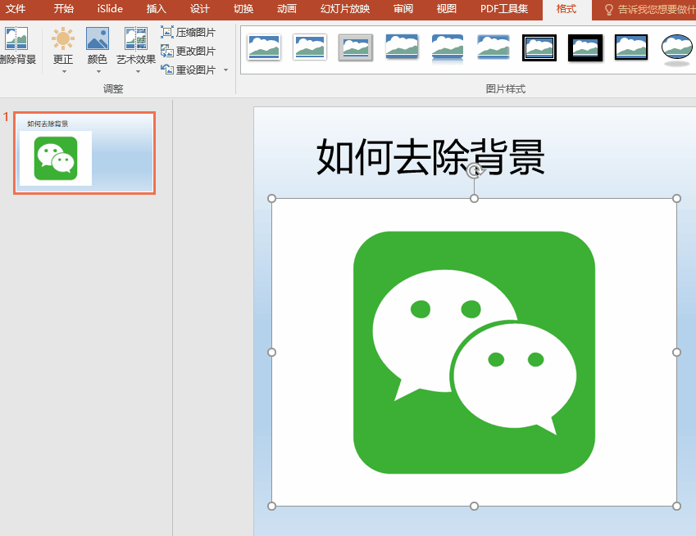Click the top-left resize handle of the picture
This screenshot has height=536, width=696.
pyautogui.click(x=271, y=199)
